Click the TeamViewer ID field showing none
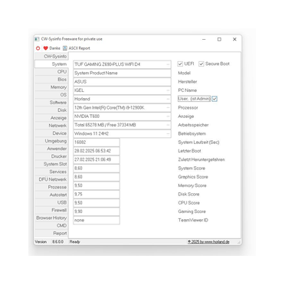 coord(97,220)
